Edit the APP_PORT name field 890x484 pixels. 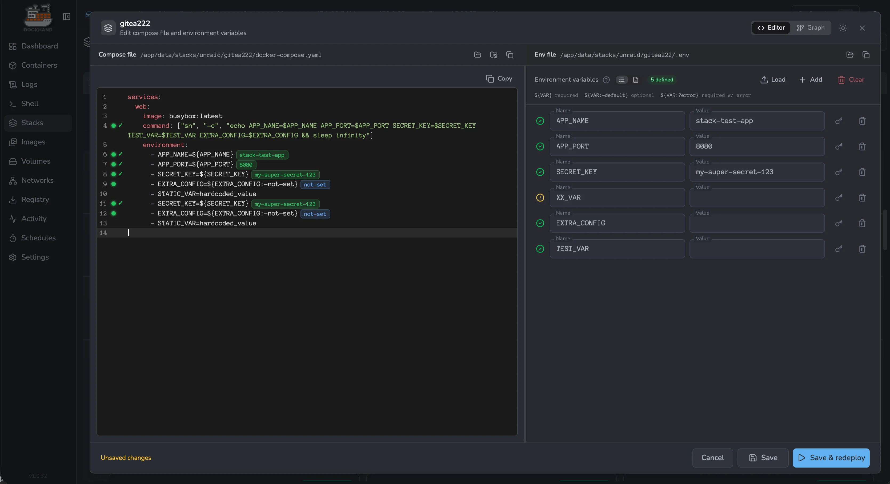pos(617,147)
